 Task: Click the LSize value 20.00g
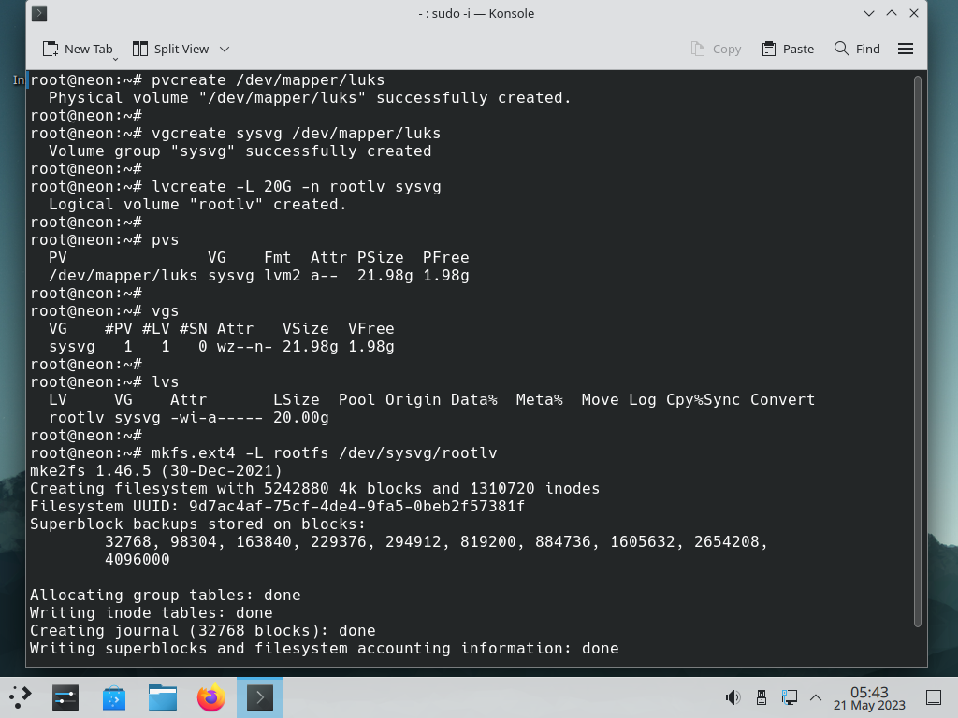(x=300, y=418)
